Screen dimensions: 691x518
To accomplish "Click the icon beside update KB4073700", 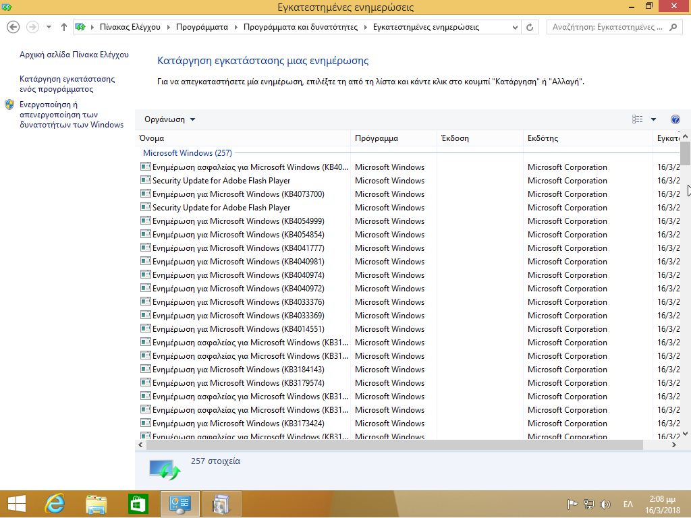I will click(x=146, y=194).
